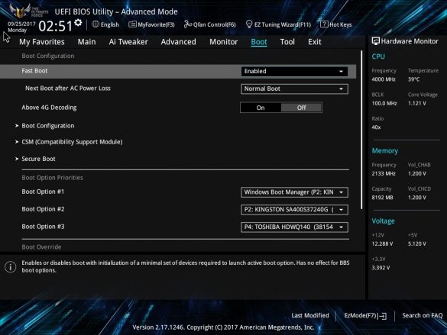Click Core Voltage value 1.121 V
This screenshot has width=447, height=335.
tap(416, 103)
